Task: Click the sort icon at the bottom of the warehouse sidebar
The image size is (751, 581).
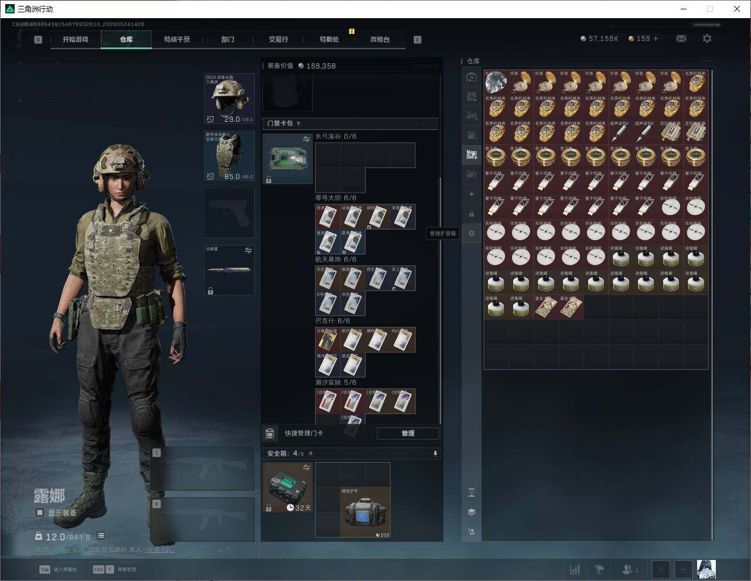Action: click(x=472, y=532)
